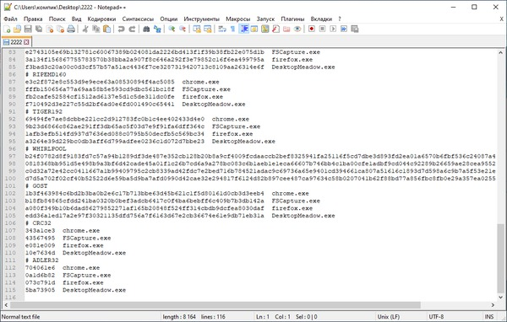Open the Function List panel icon
The width and height of the screenshot is (507, 322).
coord(275,29)
